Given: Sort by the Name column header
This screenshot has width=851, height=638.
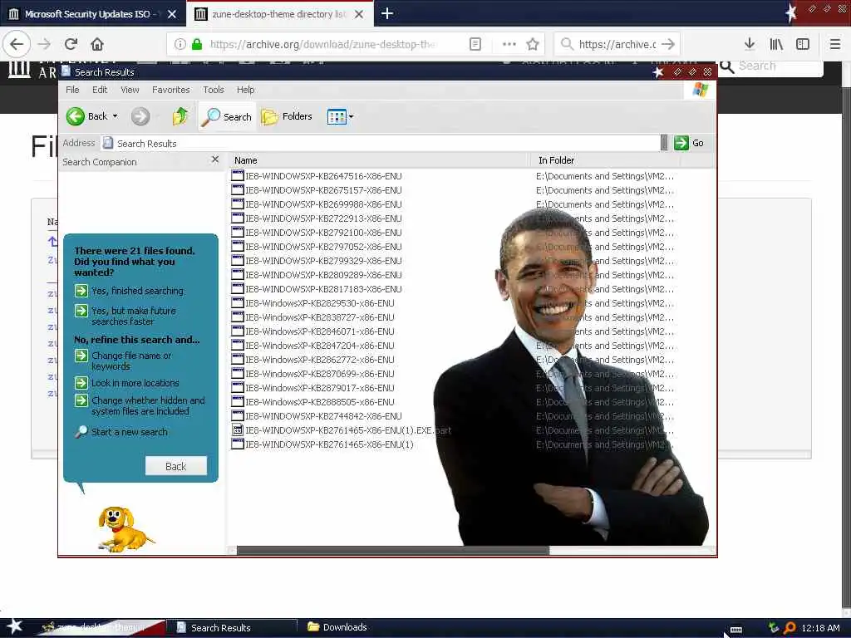Looking at the screenshot, I should click(379, 160).
